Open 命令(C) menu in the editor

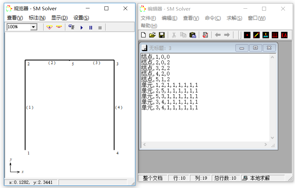(x=213, y=18)
